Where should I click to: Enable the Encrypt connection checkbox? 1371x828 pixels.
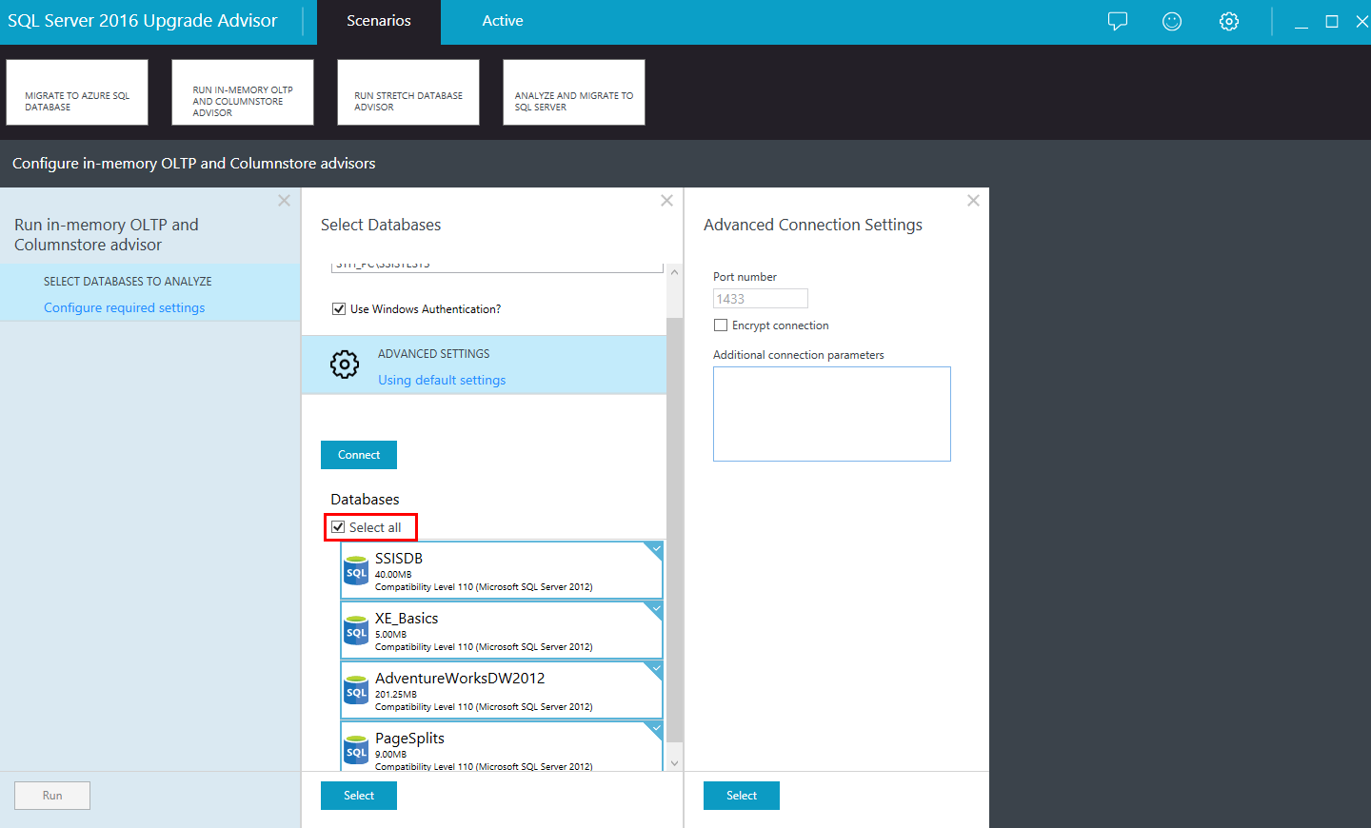[x=721, y=325]
